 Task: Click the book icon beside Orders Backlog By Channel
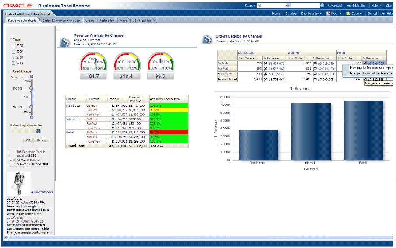tap(207, 39)
